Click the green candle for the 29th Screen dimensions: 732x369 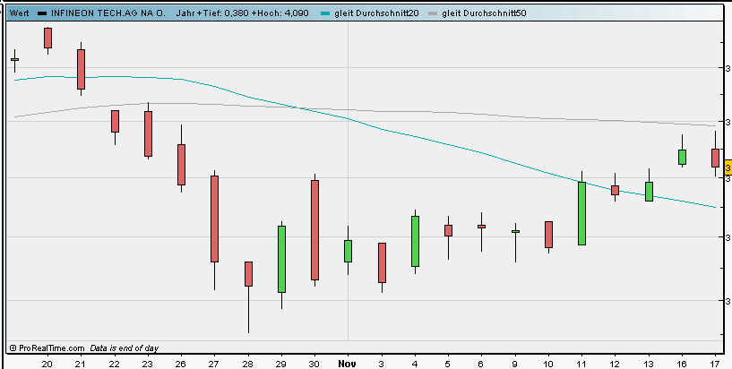point(281,259)
